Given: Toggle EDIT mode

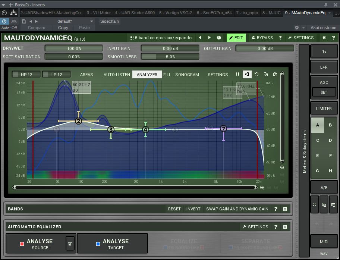Looking at the screenshot, I should coord(236,38).
